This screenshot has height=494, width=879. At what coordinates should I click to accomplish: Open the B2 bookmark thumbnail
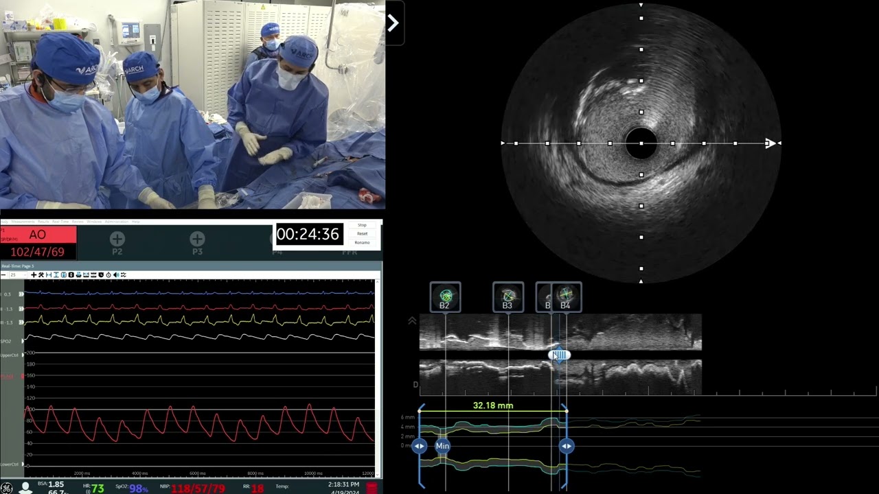[x=445, y=297]
